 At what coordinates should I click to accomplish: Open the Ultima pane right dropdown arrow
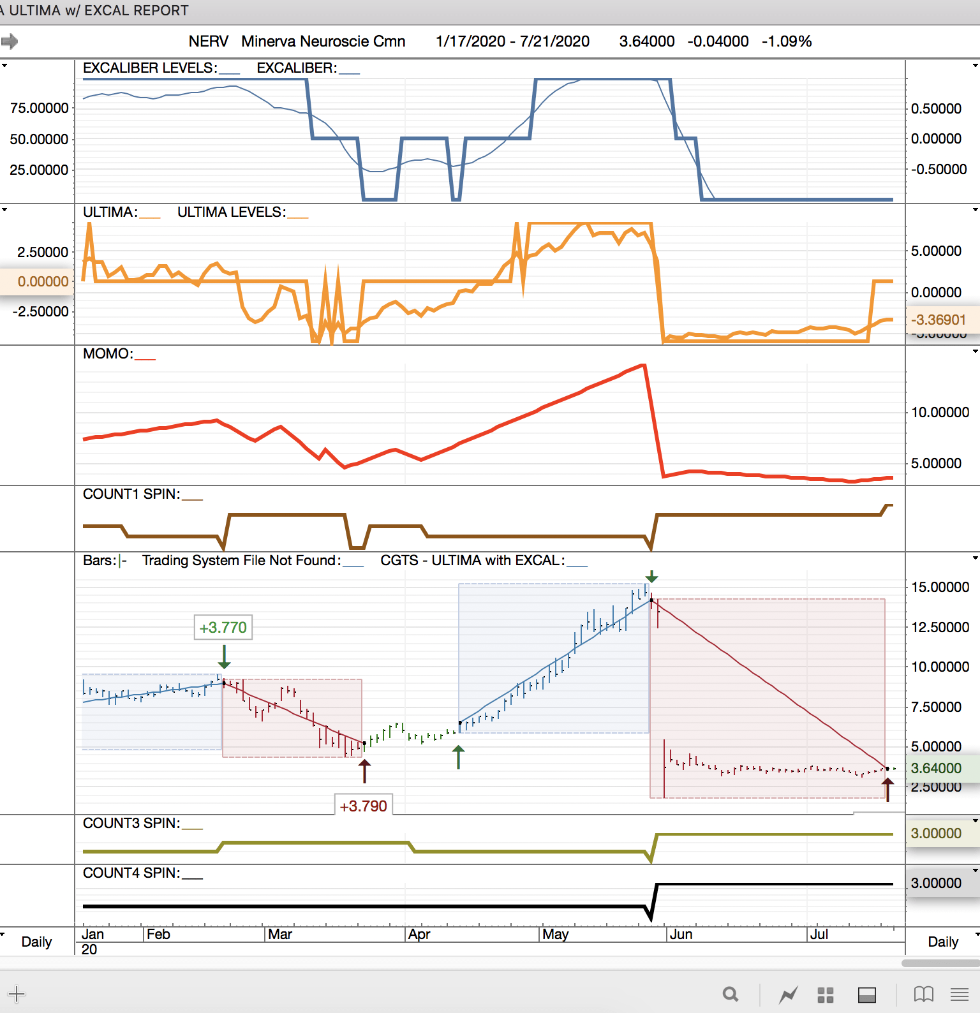tap(975, 209)
